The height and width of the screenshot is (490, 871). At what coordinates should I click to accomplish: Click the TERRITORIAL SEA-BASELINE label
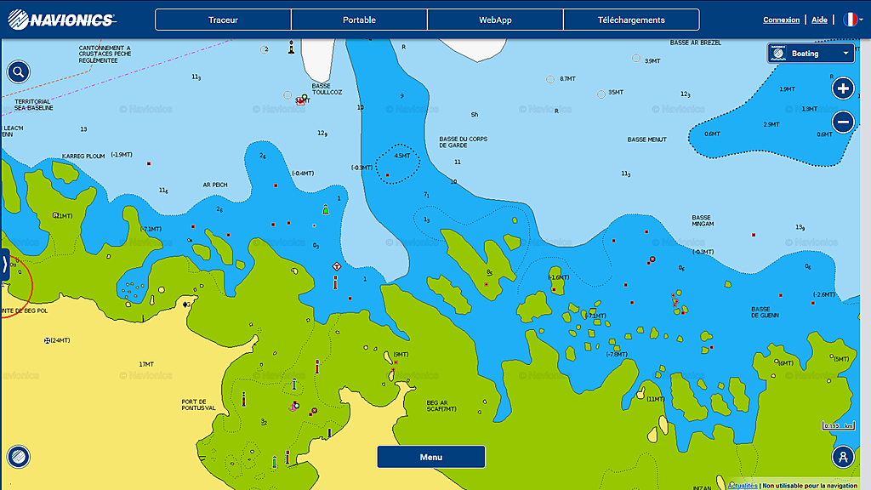click(33, 105)
